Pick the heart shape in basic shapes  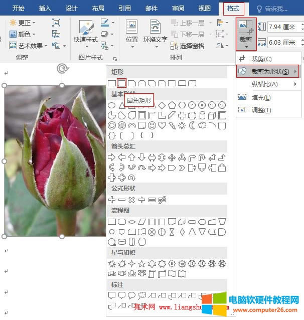click(162, 125)
